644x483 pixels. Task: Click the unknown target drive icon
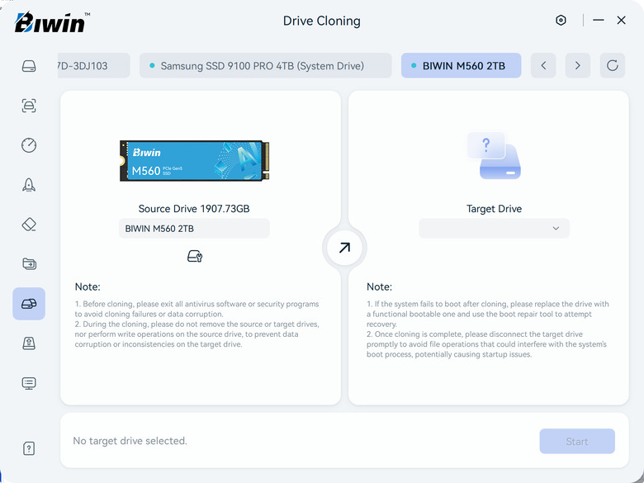pos(494,155)
